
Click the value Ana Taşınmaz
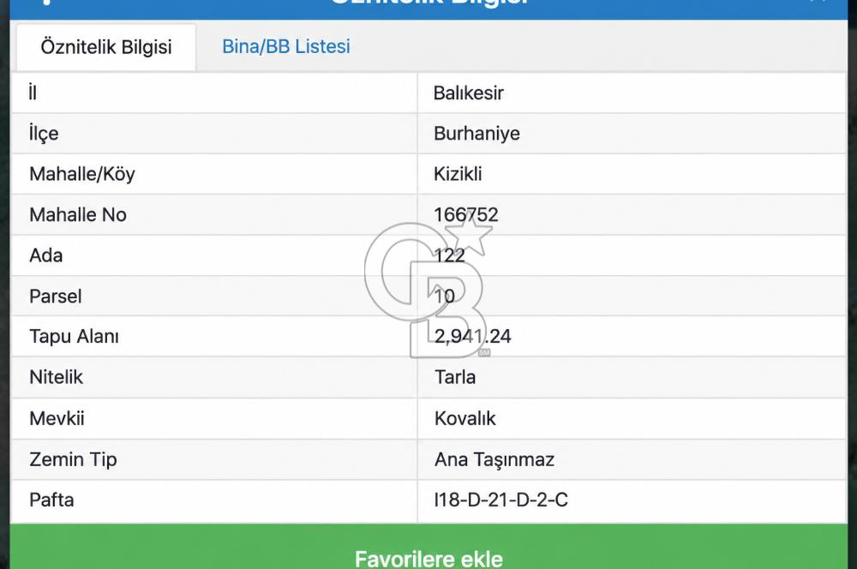(494, 459)
